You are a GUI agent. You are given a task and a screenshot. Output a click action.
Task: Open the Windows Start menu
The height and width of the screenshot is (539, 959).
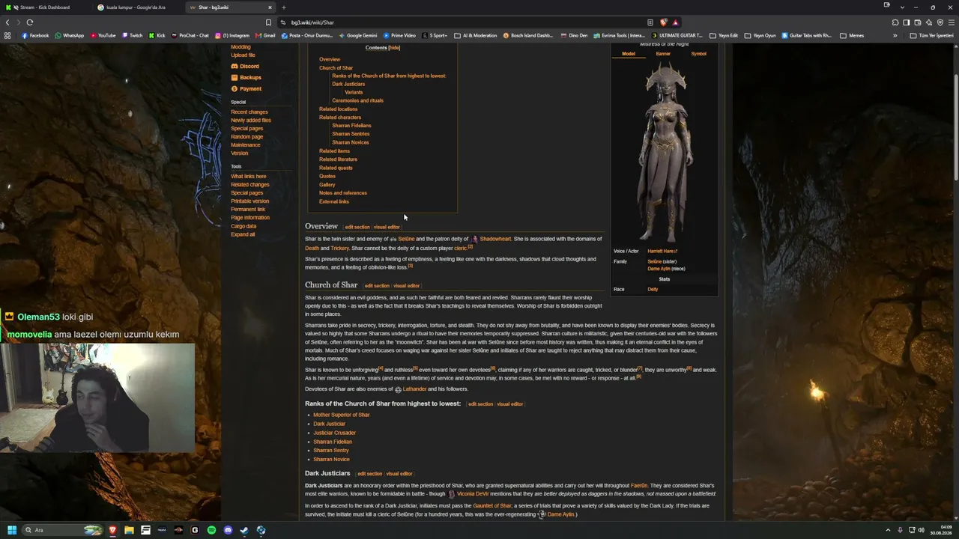tap(11, 530)
